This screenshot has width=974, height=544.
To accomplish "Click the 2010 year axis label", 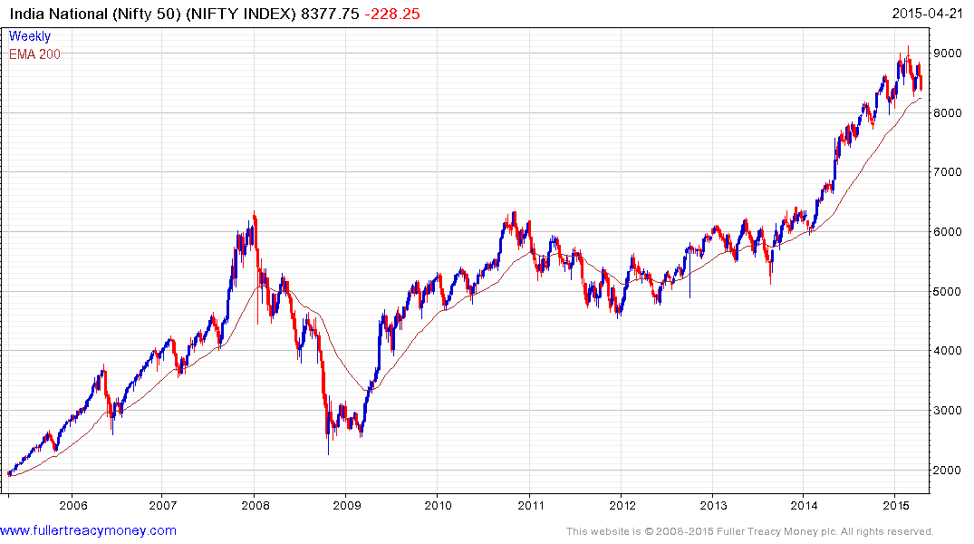I will [x=438, y=505].
